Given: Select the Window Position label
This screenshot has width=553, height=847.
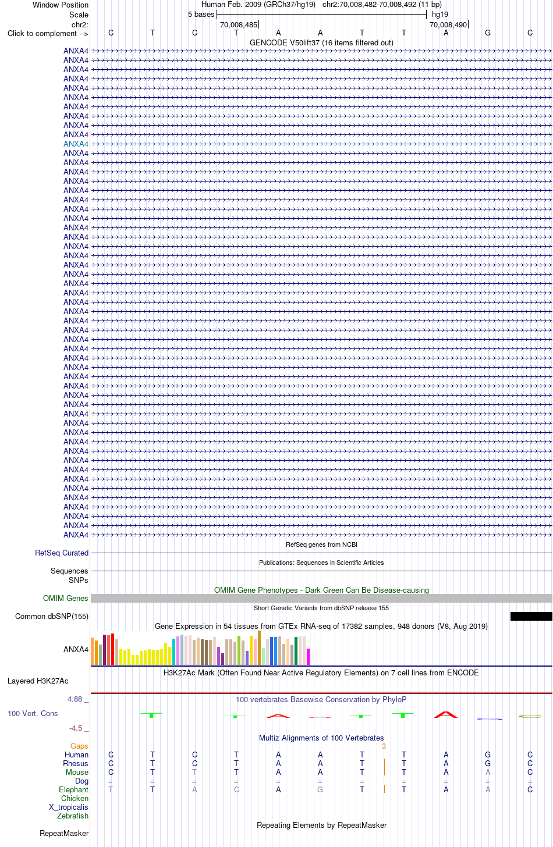Looking at the screenshot, I should (61, 5).
